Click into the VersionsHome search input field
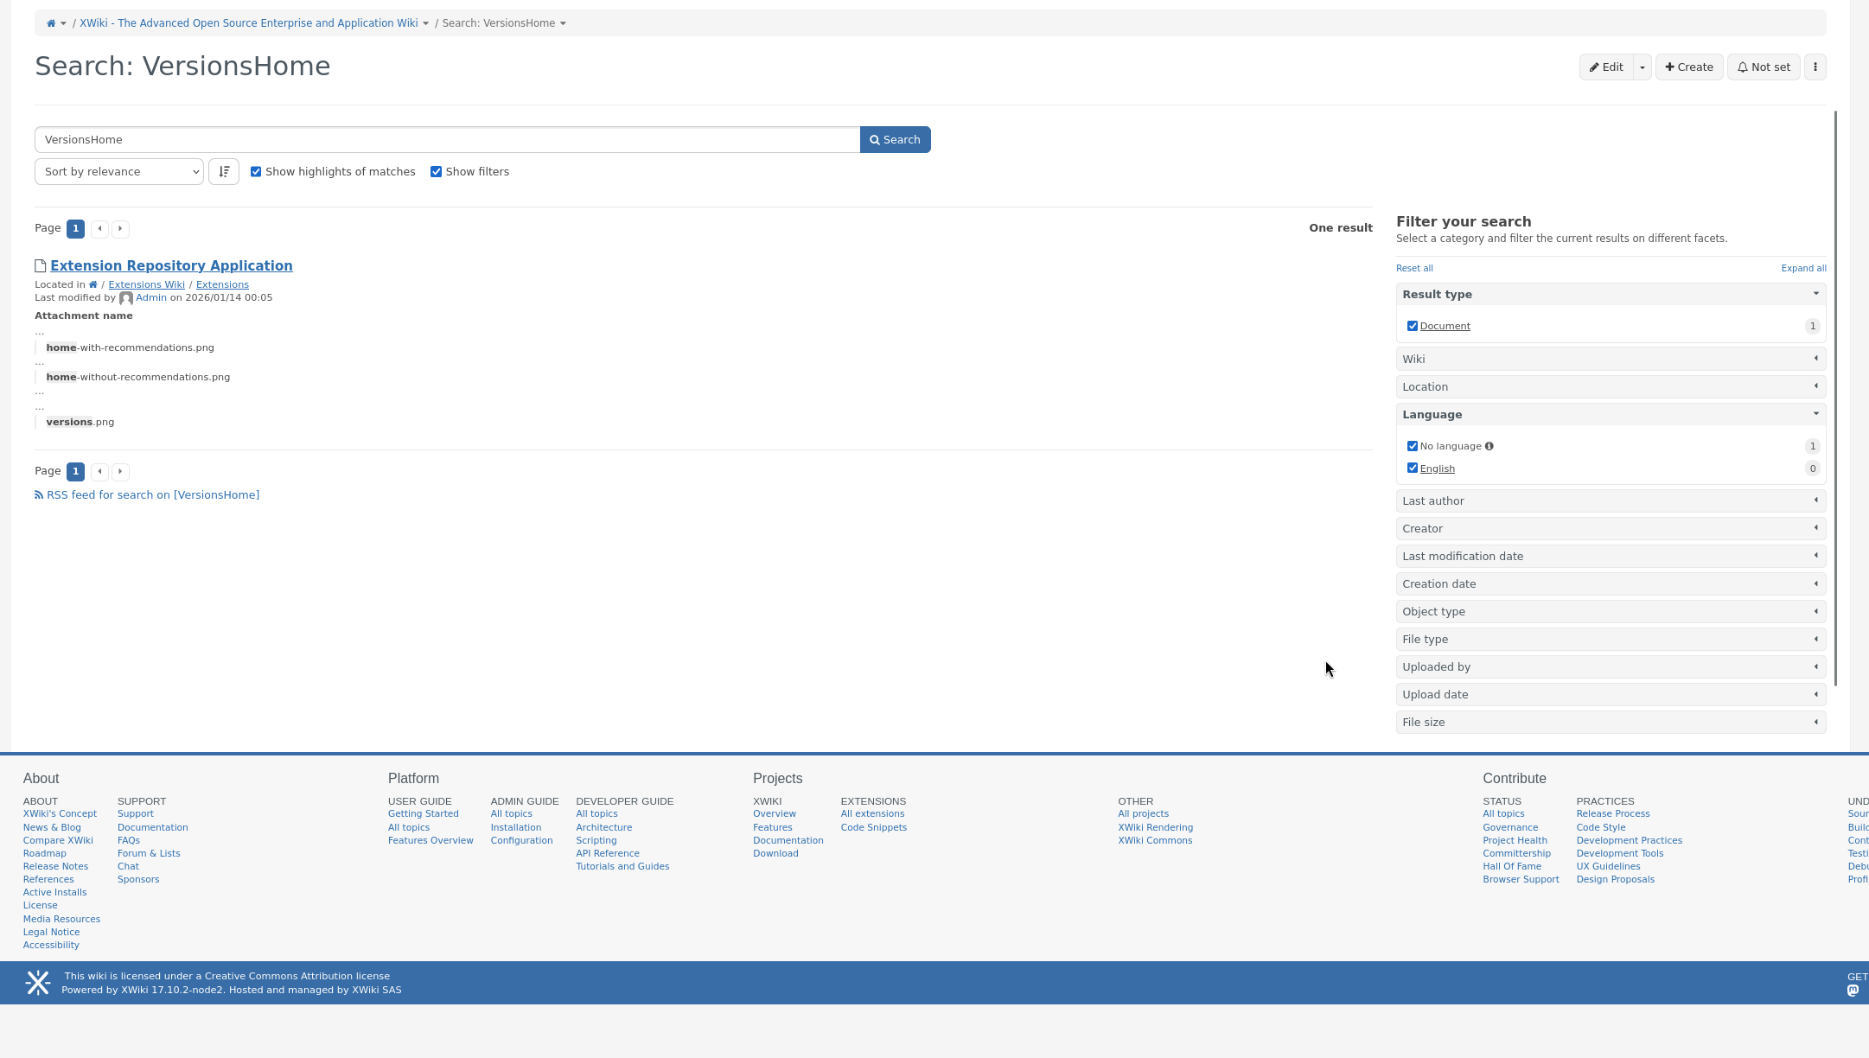 click(447, 139)
